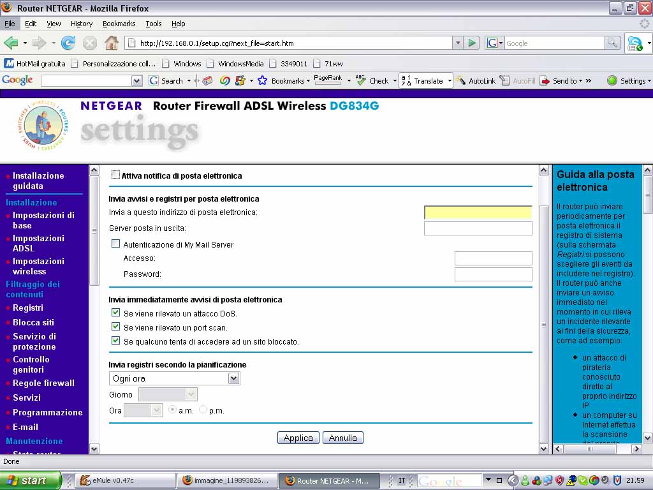
Task: Open Impostazioni wireless in sidebar
Action: coord(38,266)
